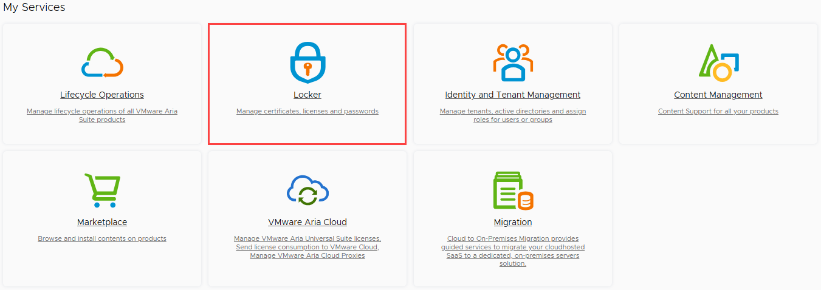Click 'Manage tenants, active directories' description
The width and height of the screenshot is (821, 290).
513,115
